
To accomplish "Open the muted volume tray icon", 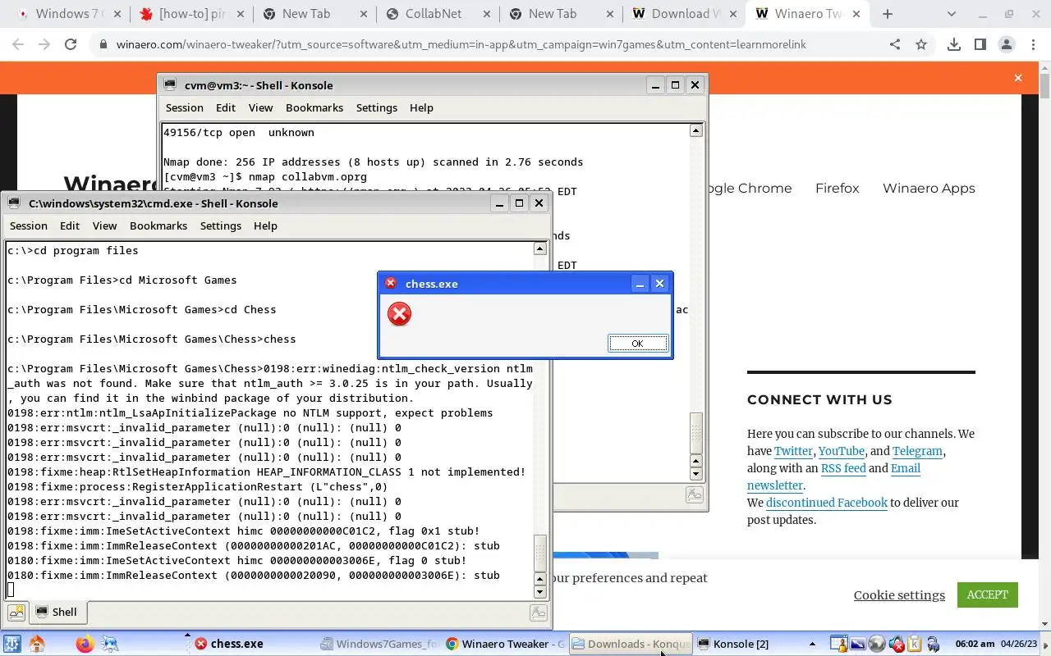I will (896, 644).
